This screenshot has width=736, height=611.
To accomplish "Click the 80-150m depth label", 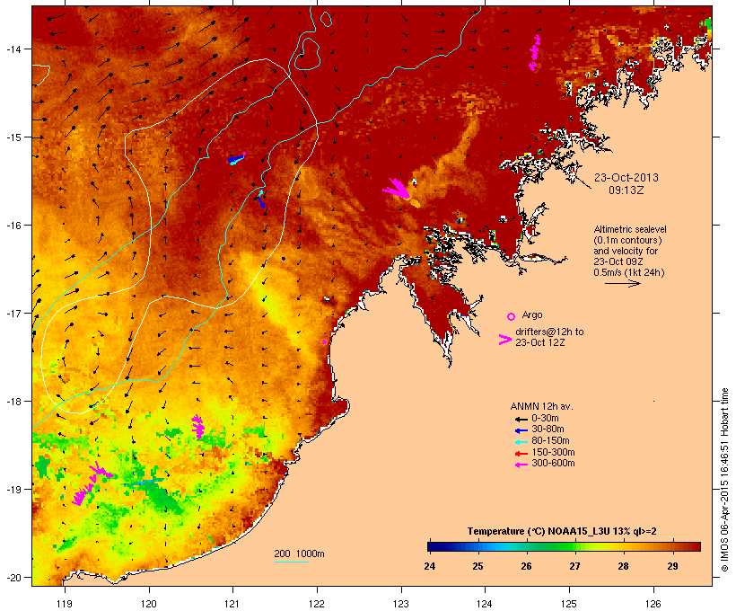I will click(550, 441).
